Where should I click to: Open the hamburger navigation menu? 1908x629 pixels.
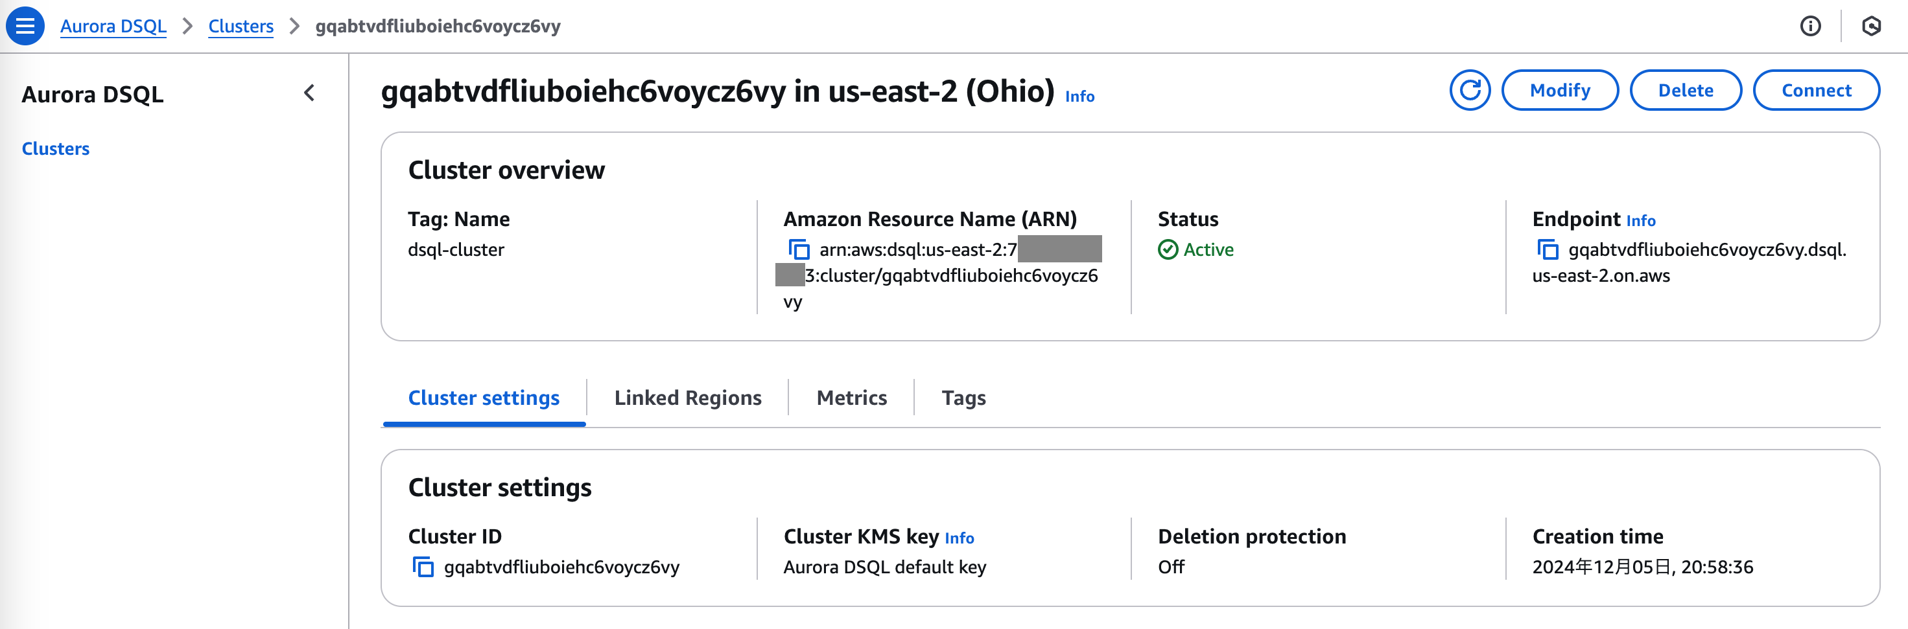[x=25, y=26]
